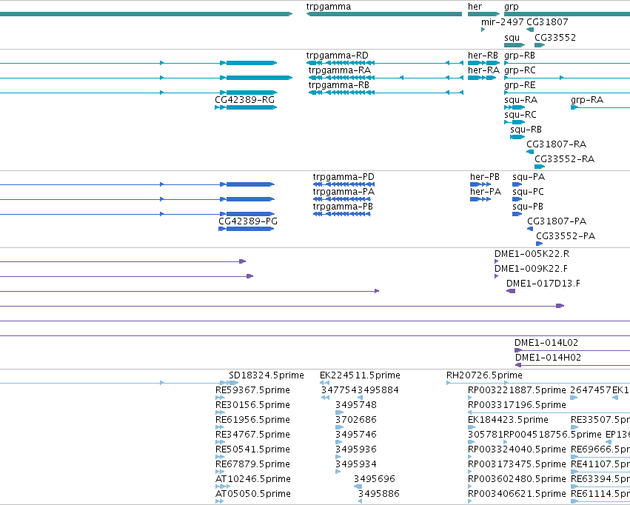630x505 pixels.
Task: Click the mir-2497 gene marker
Action: click(x=483, y=30)
